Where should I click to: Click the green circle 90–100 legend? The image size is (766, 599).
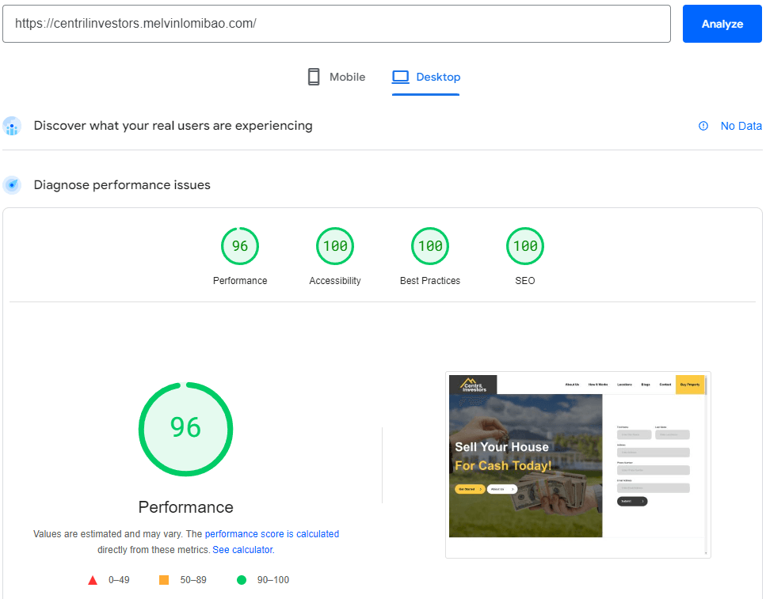coord(242,580)
